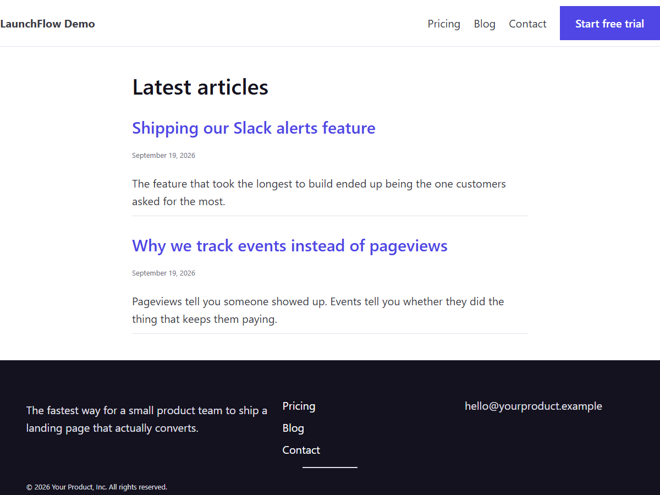660x495 pixels.
Task: Click the excerpt starting The feature that took
Action: [319, 193]
